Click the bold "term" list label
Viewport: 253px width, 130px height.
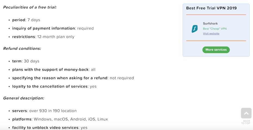click(x=17, y=61)
